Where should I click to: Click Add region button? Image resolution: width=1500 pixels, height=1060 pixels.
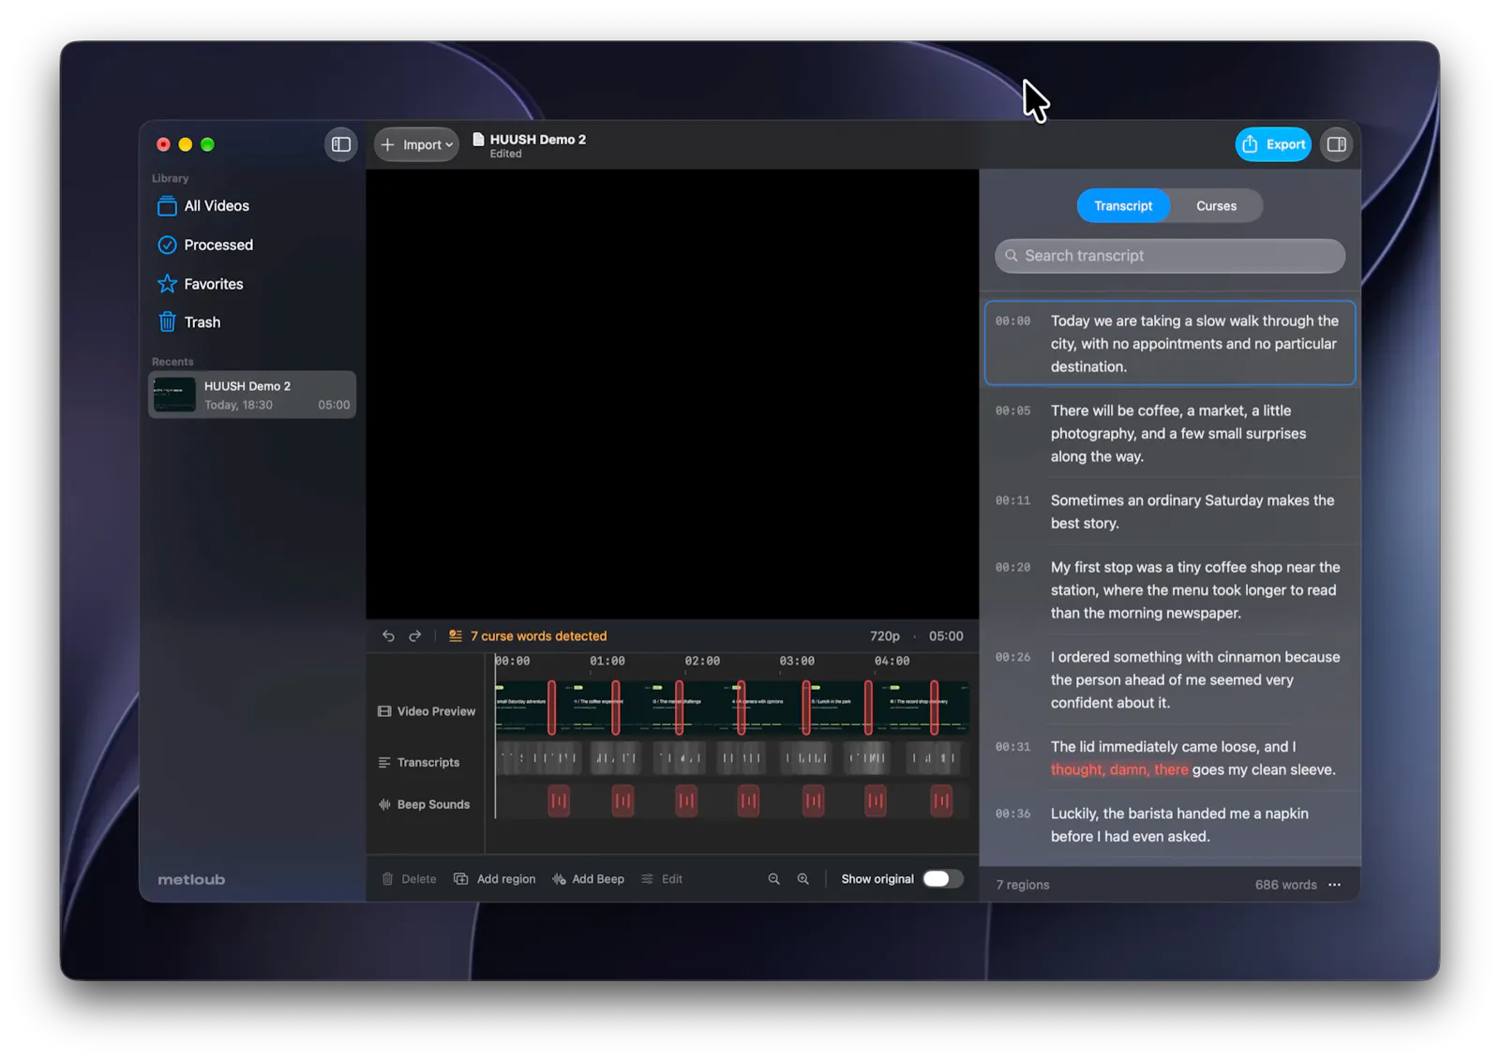[x=495, y=879]
